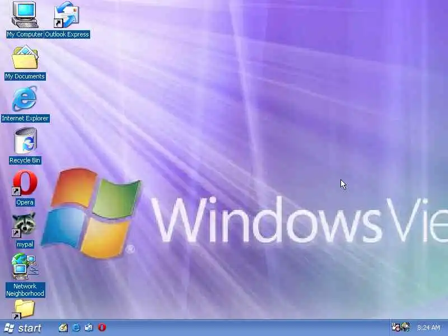This screenshot has width=448, height=336.
Task: Select the folder shortcut below Network Neighborhood
Action: [24, 309]
